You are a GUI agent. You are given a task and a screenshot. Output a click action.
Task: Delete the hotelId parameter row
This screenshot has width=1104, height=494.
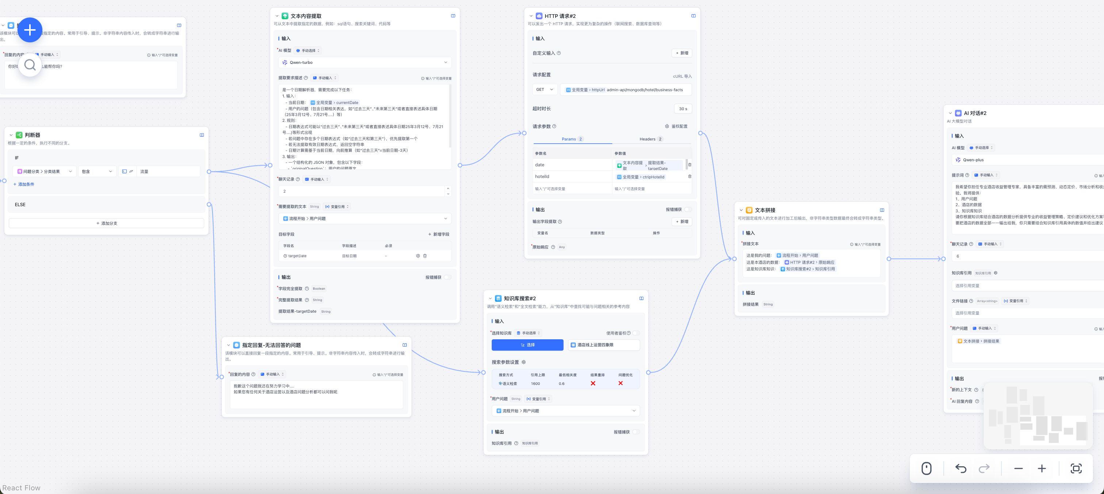690,176
